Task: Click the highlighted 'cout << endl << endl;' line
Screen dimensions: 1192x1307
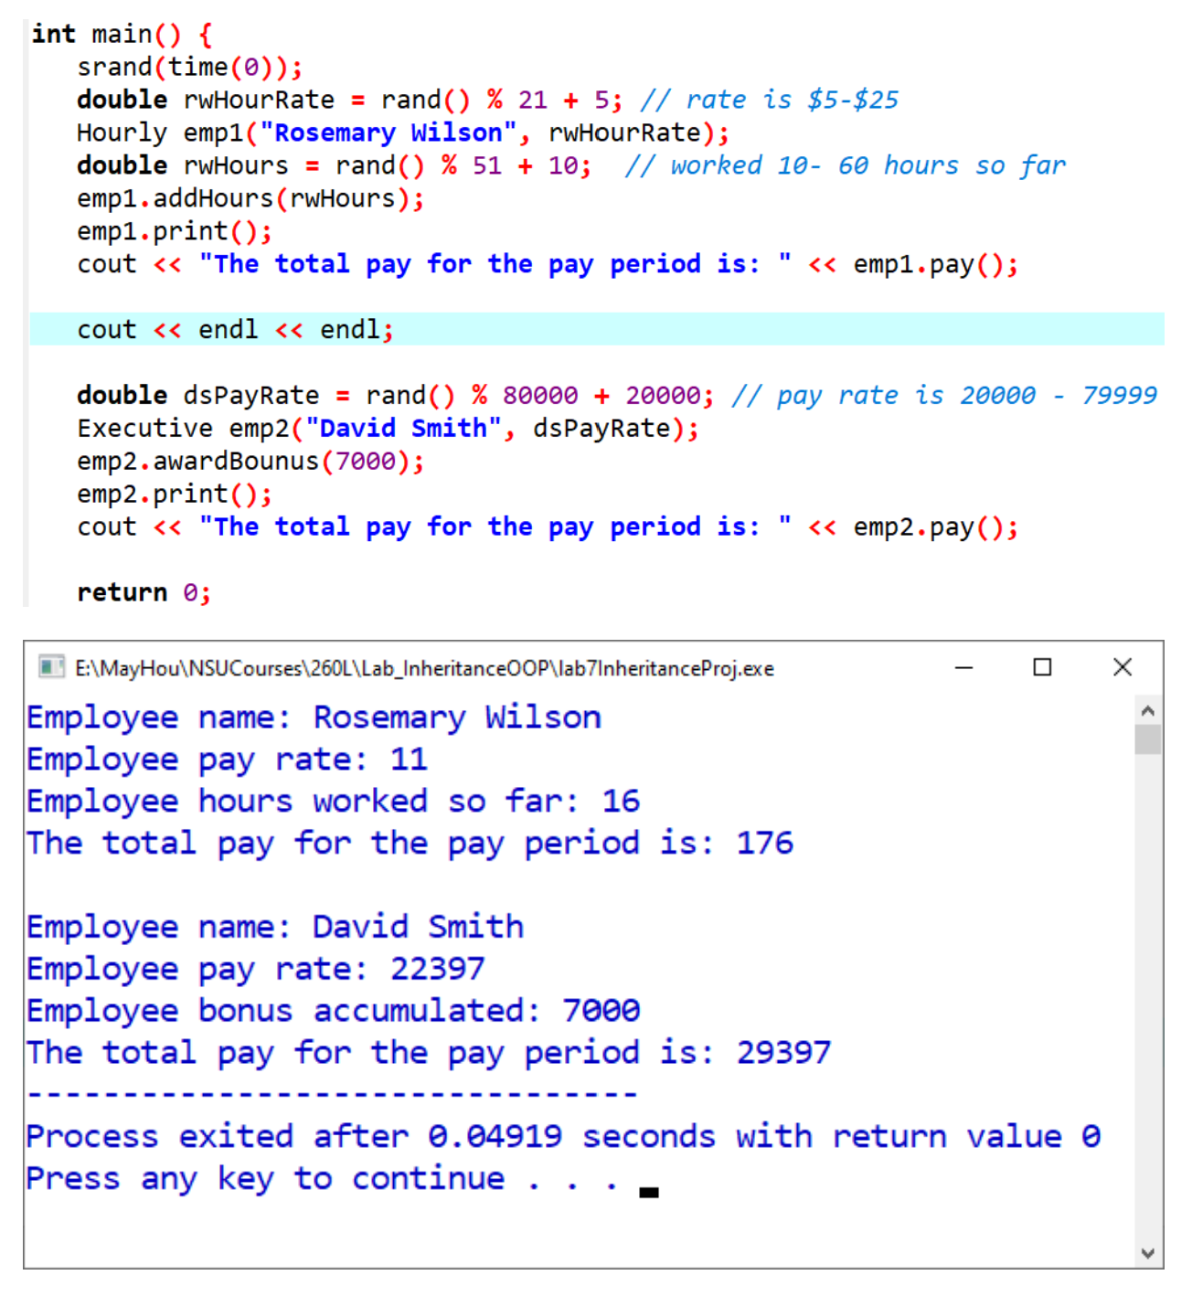Action: (x=597, y=329)
